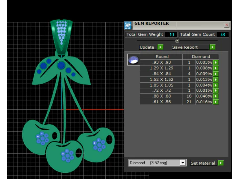The height and width of the screenshot is (179, 239).
Task: Click the 0.046tw weight cell
Action: point(204,96)
